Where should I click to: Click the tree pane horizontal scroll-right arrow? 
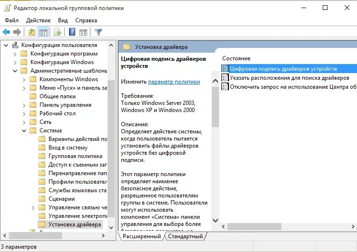103,236
